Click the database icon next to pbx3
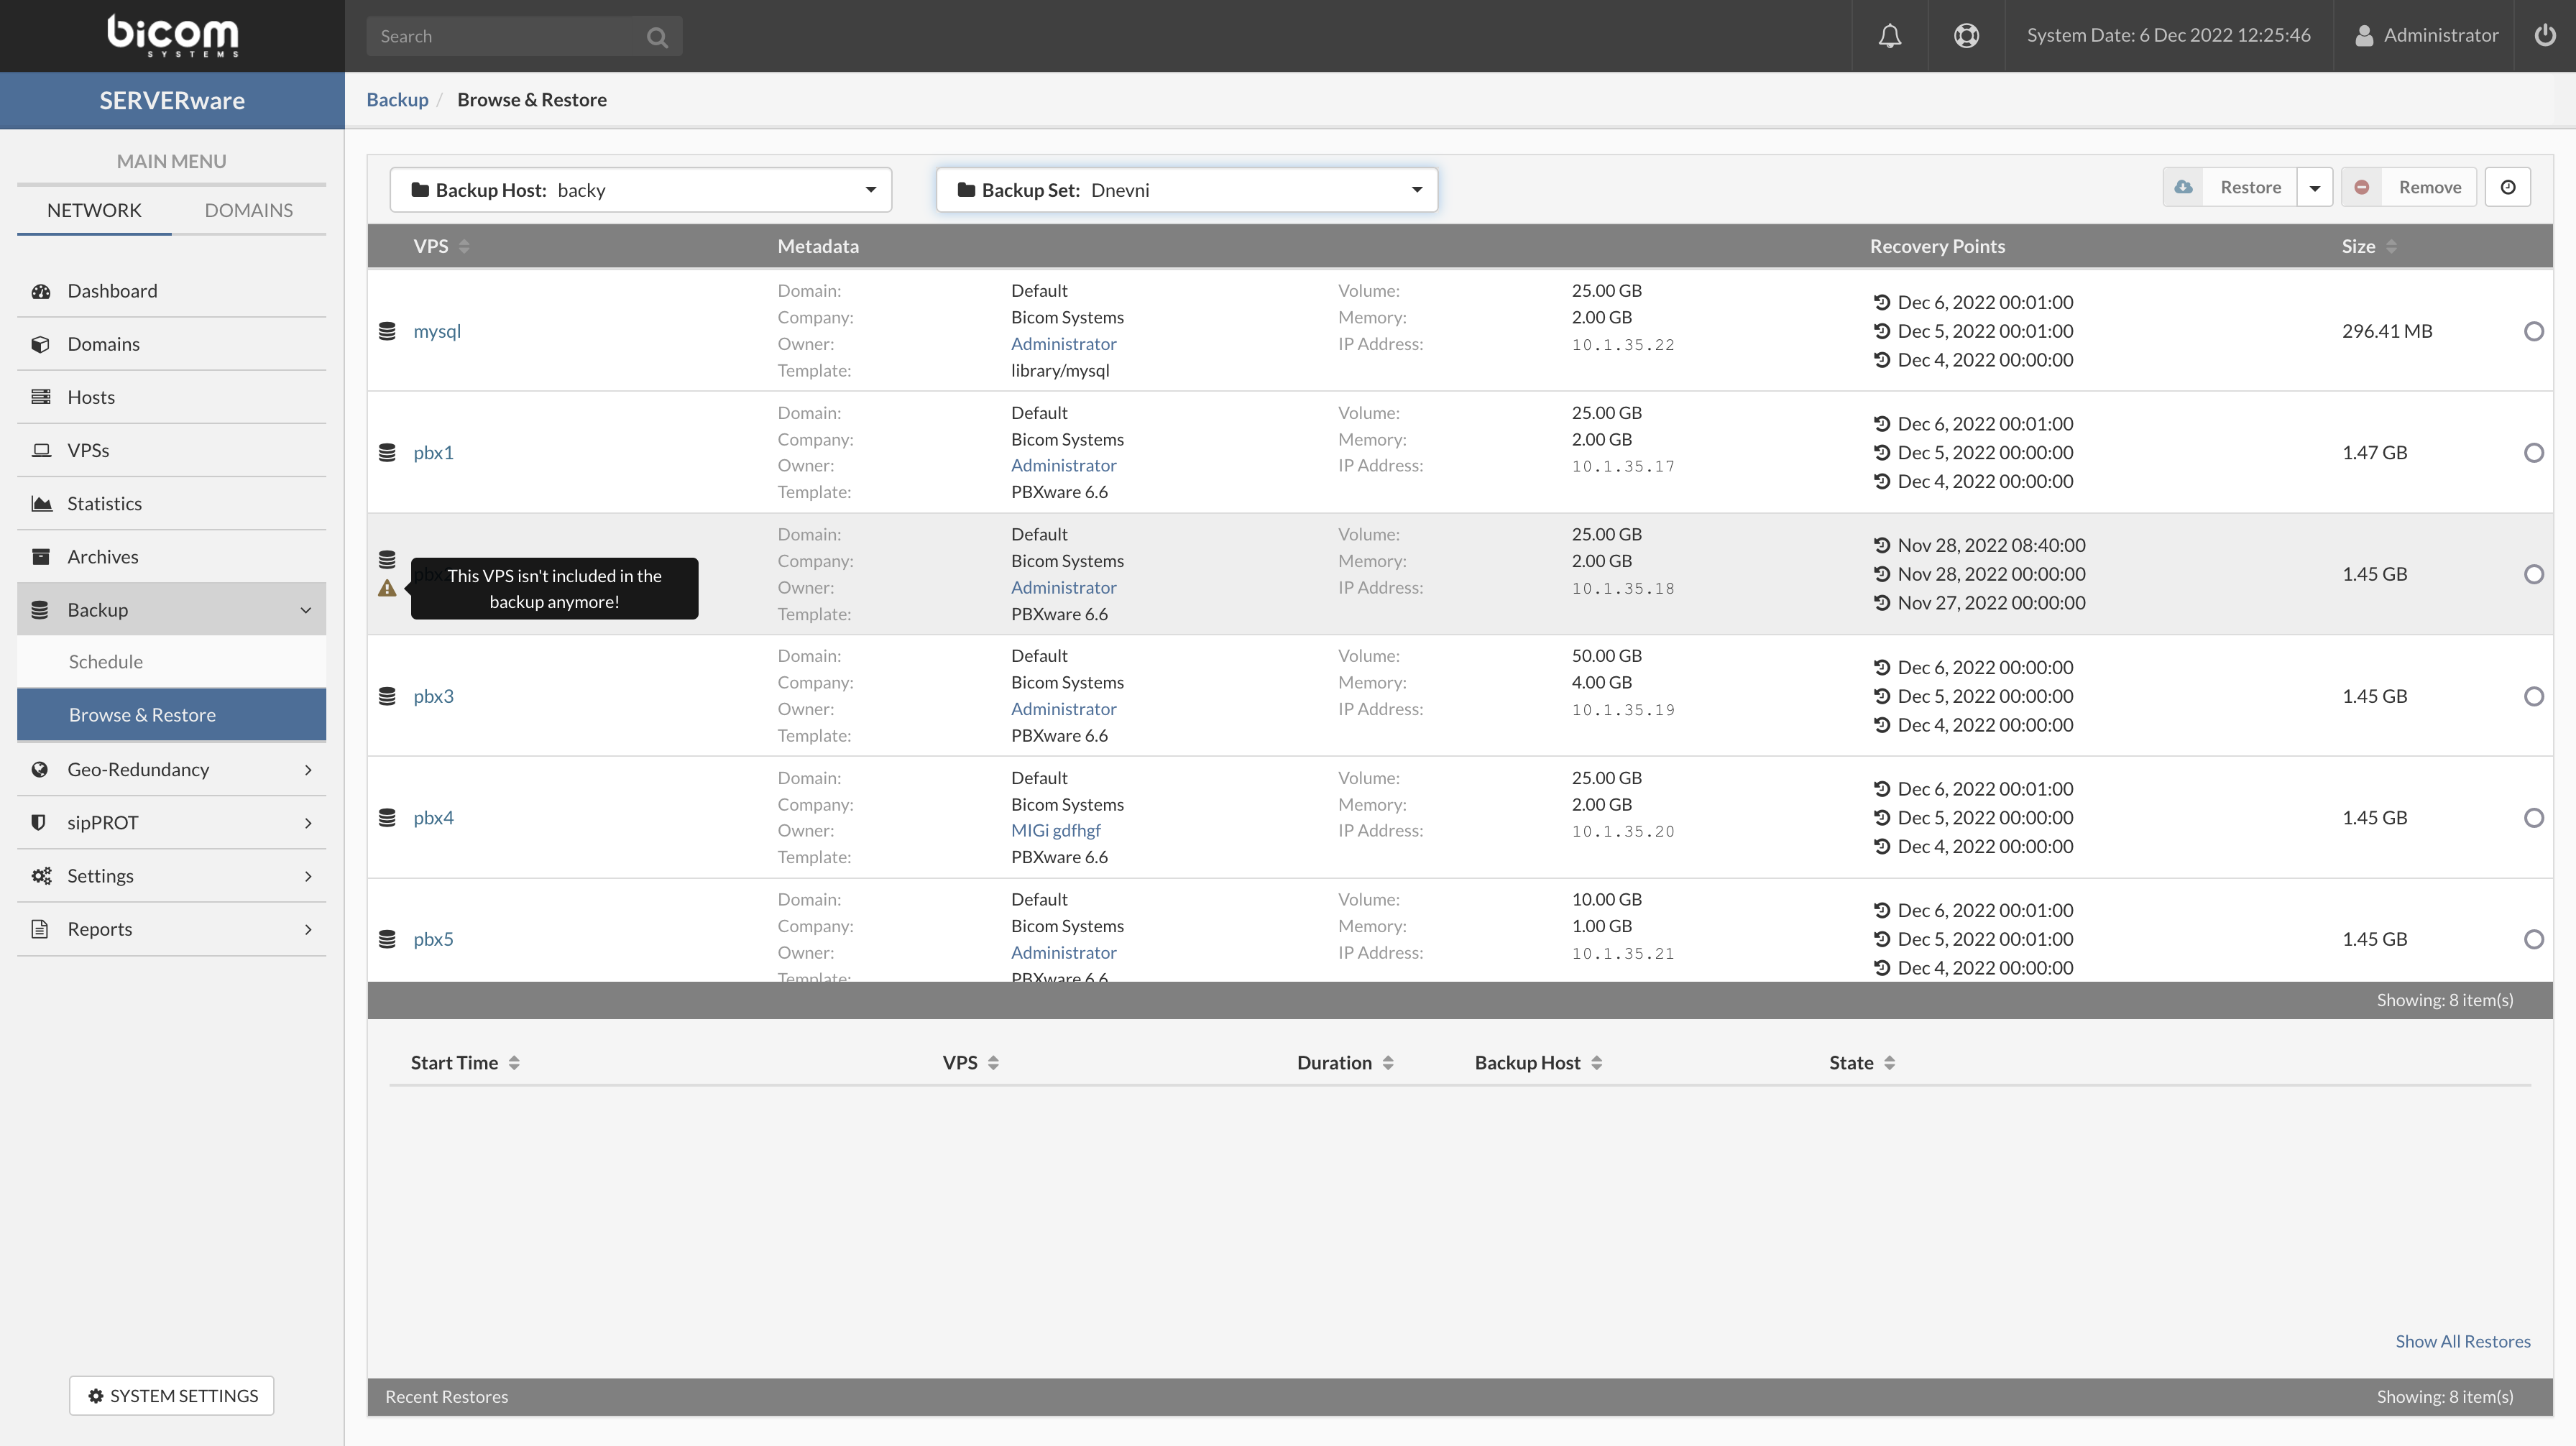The height and width of the screenshot is (1446, 2576). pyautogui.click(x=388, y=696)
